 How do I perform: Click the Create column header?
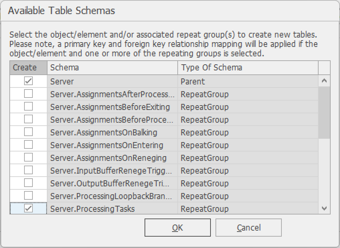click(x=28, y=68)
